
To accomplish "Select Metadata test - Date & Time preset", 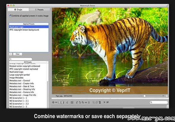I will 28,86.
